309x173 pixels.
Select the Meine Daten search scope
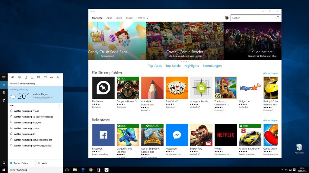click(x=21, y=163)
